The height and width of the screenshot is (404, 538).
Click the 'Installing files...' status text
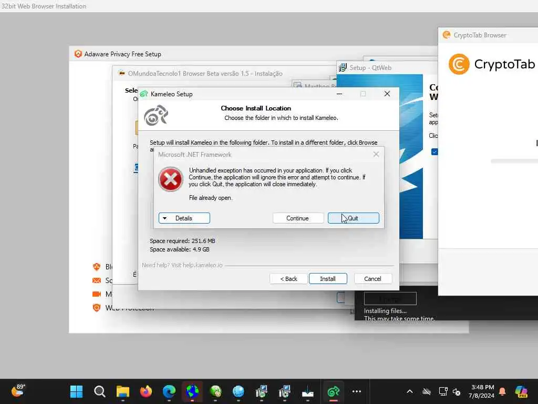coord(385,311)
